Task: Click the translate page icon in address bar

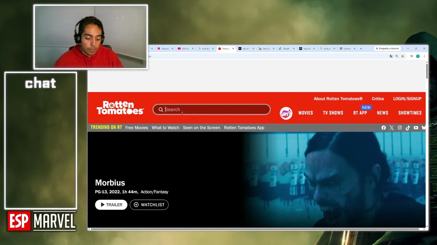Action: coord(391,56)
